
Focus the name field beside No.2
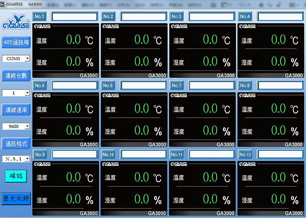144,17
